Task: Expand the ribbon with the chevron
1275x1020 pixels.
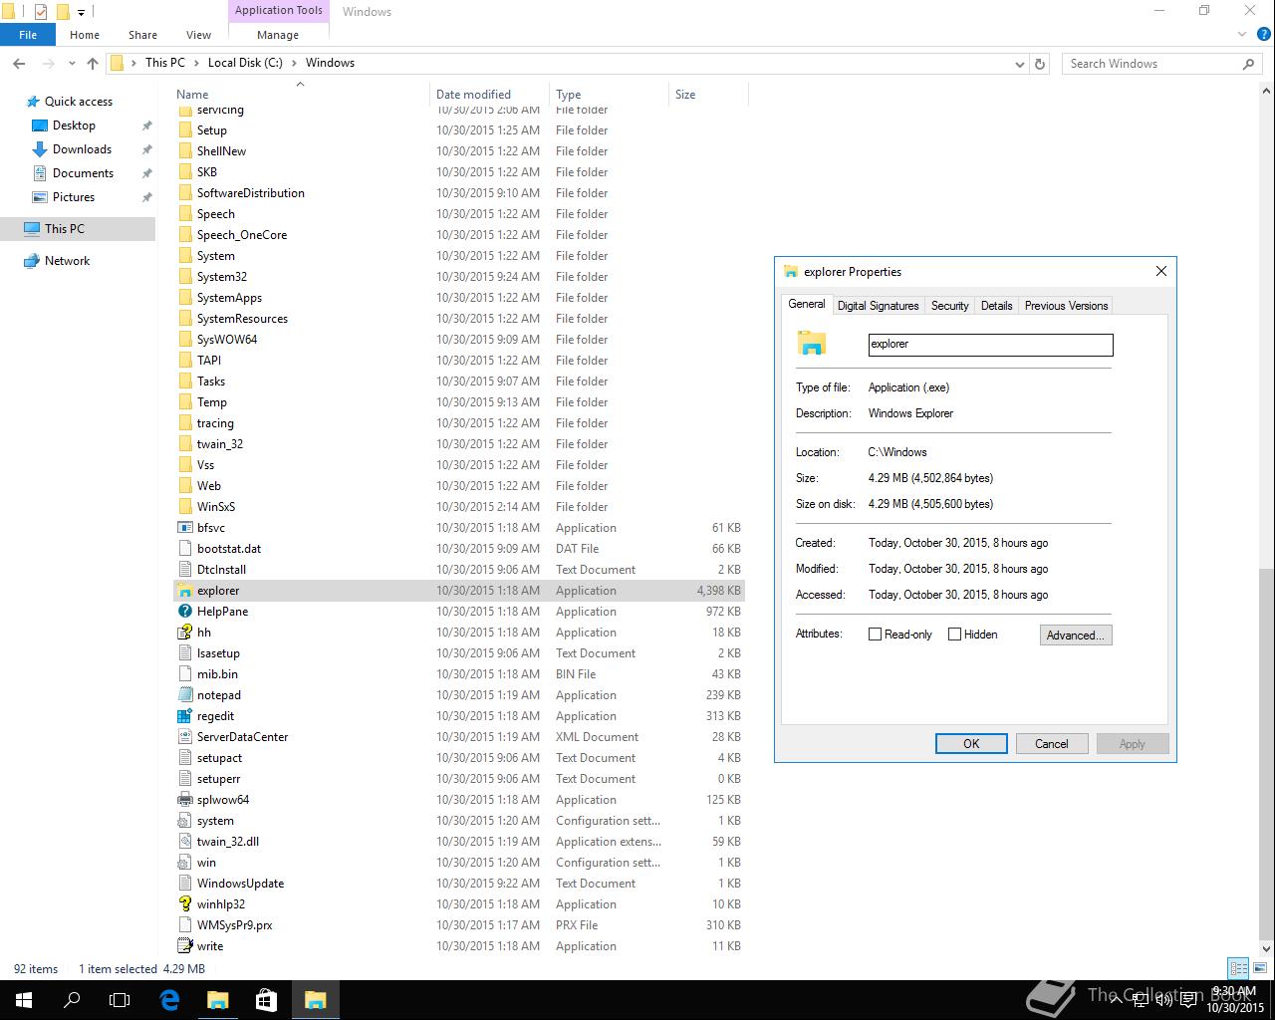Action: [x=1242, y=35]
